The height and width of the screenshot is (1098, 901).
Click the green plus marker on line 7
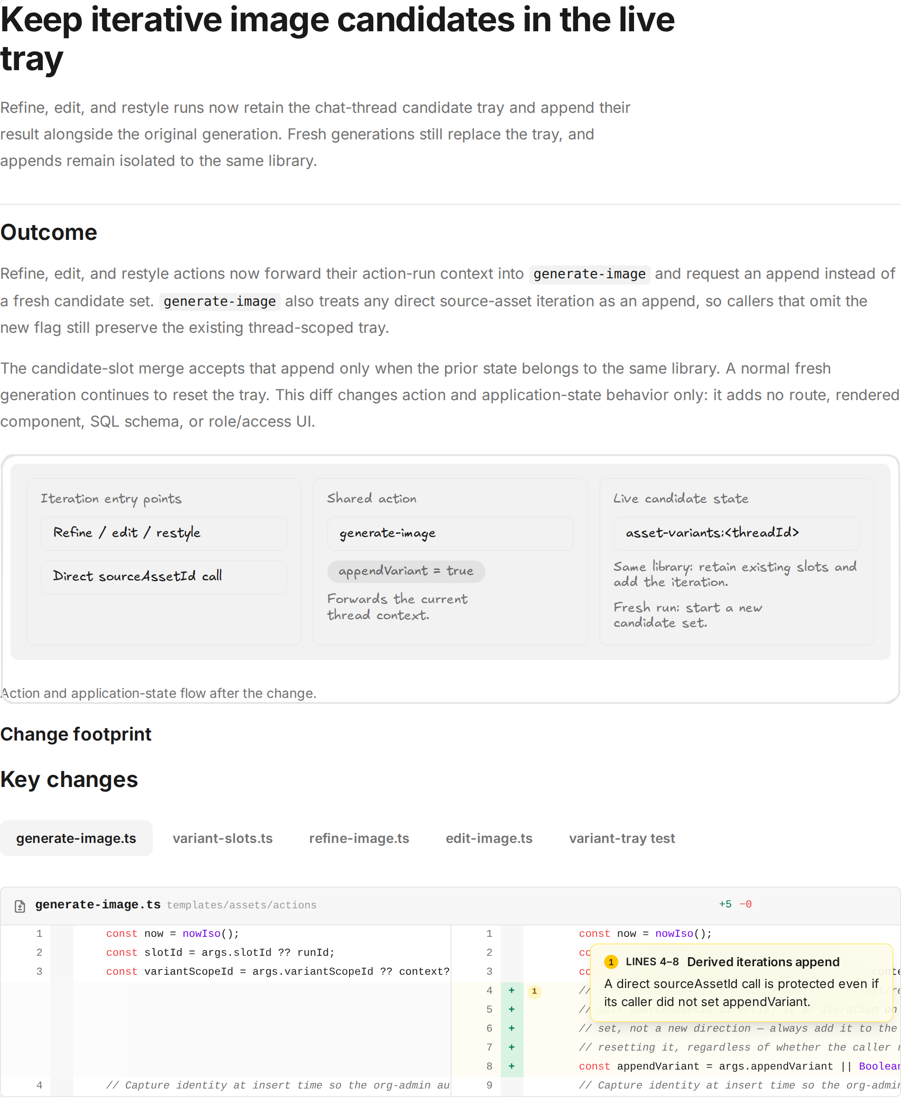tap(512, 1047)
